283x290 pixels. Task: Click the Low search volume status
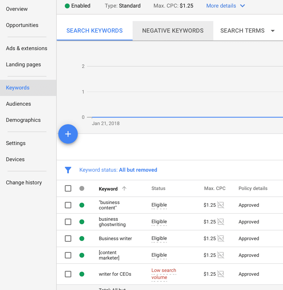(164, 274)
